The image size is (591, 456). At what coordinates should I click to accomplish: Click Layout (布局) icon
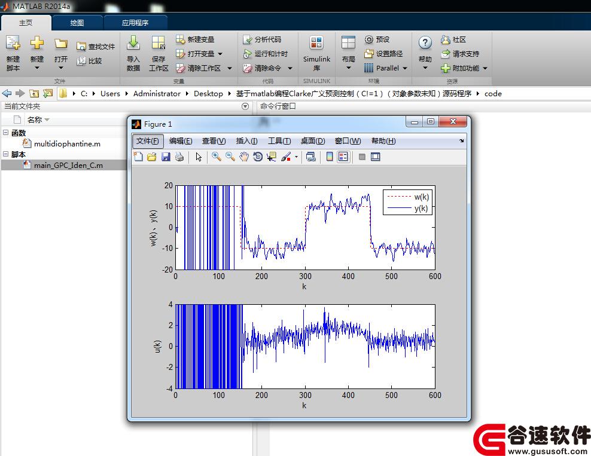pos(348,42)
